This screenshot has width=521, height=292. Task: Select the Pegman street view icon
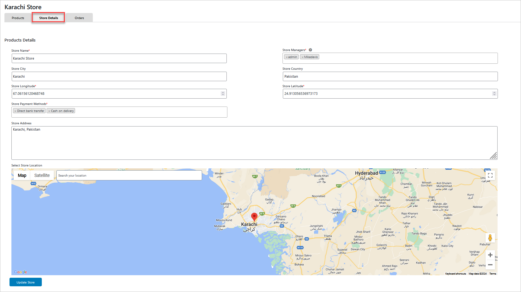coord(490,237)
